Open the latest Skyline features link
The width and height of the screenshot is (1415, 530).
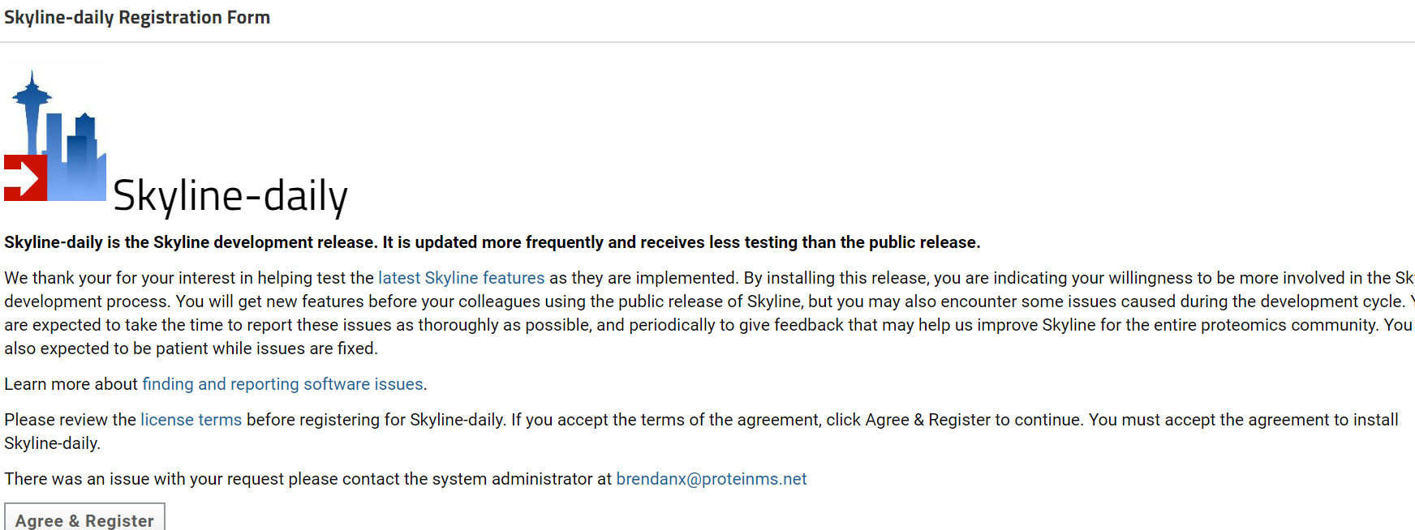tap(461, 278)
